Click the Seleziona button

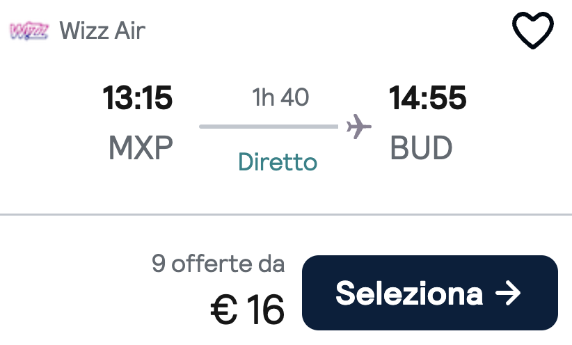(x=430, y=293)
